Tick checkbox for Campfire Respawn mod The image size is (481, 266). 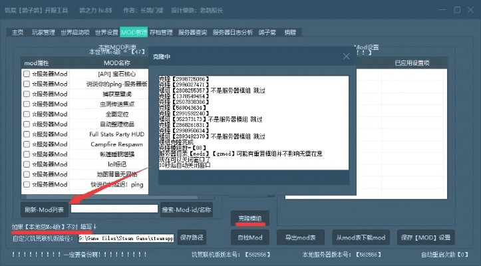[27, 144]
